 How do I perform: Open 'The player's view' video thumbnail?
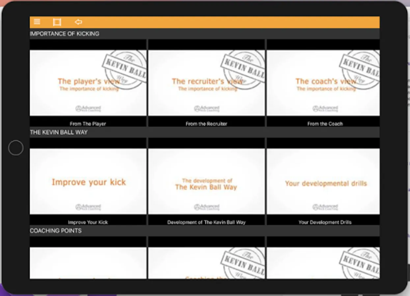pos(88,83)
